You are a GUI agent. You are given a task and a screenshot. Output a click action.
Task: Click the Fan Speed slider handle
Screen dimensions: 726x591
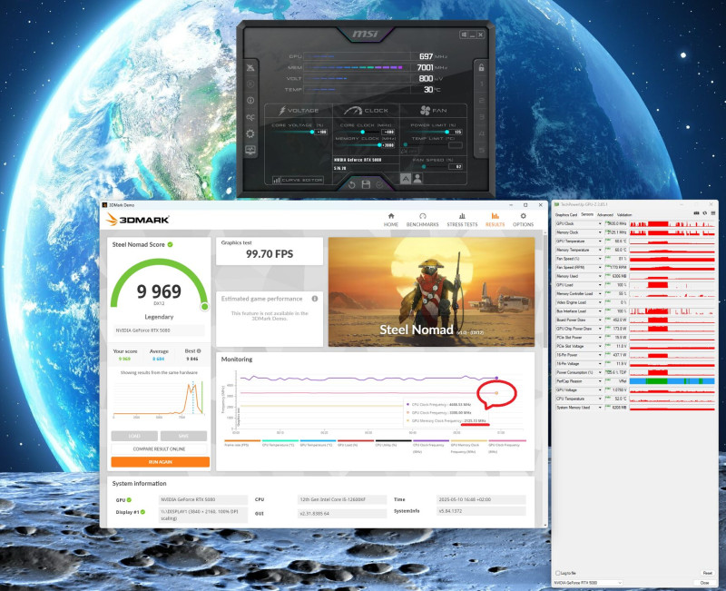pos(424,167)
